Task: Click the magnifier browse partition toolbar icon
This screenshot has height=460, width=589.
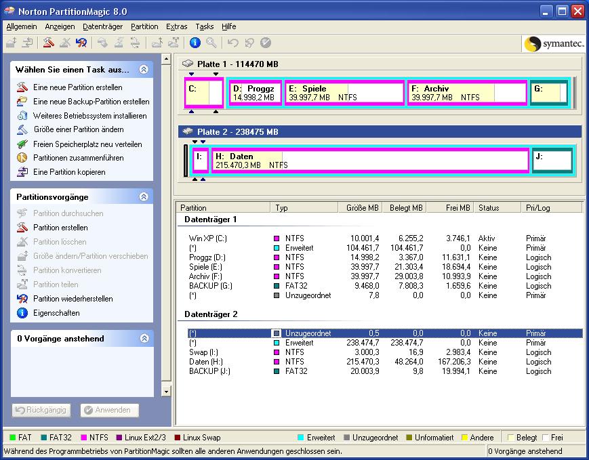Action: pyautogui.click(x=211, y=43)
